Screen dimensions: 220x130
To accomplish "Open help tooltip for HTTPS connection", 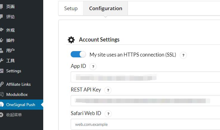I will point(183,55).
